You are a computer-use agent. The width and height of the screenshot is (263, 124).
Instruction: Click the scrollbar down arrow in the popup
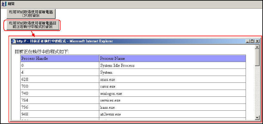click(257, 117)
